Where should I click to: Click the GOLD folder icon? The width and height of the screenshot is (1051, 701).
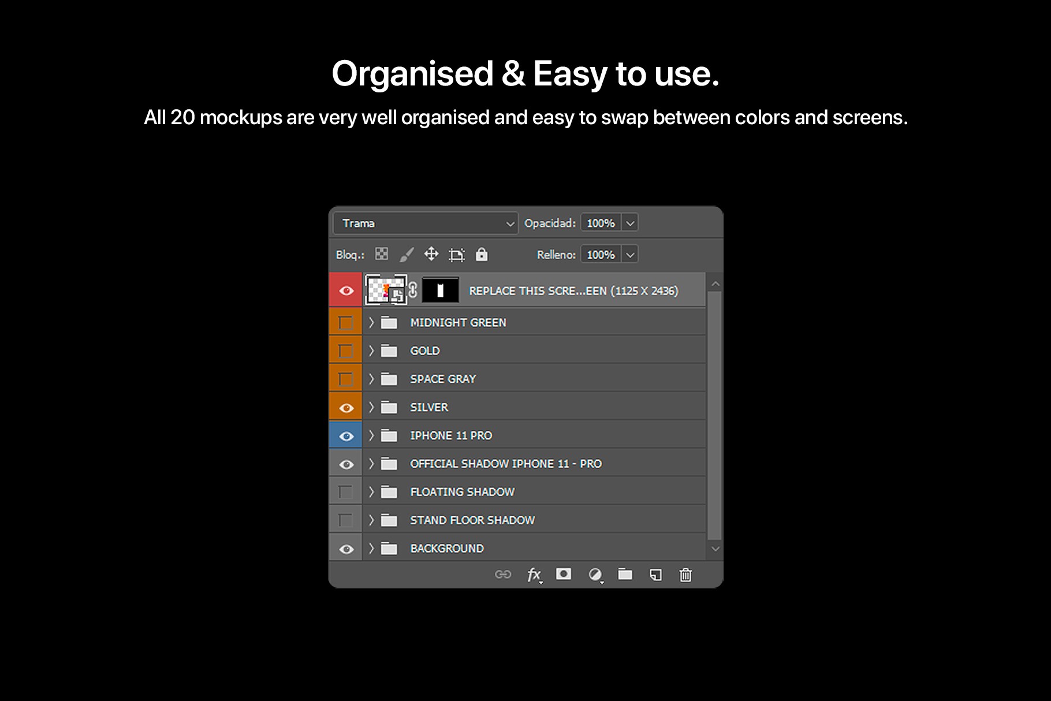pos(389,350)
